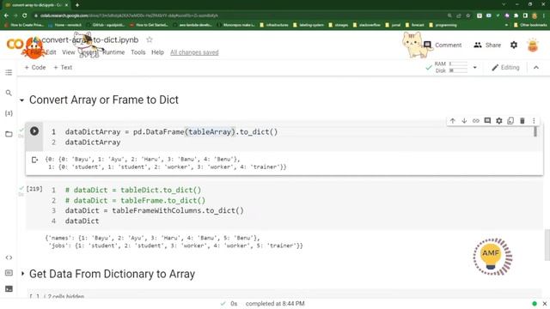Close the status bar with X
The image size is (550, 309).
[x=545, y=303]
